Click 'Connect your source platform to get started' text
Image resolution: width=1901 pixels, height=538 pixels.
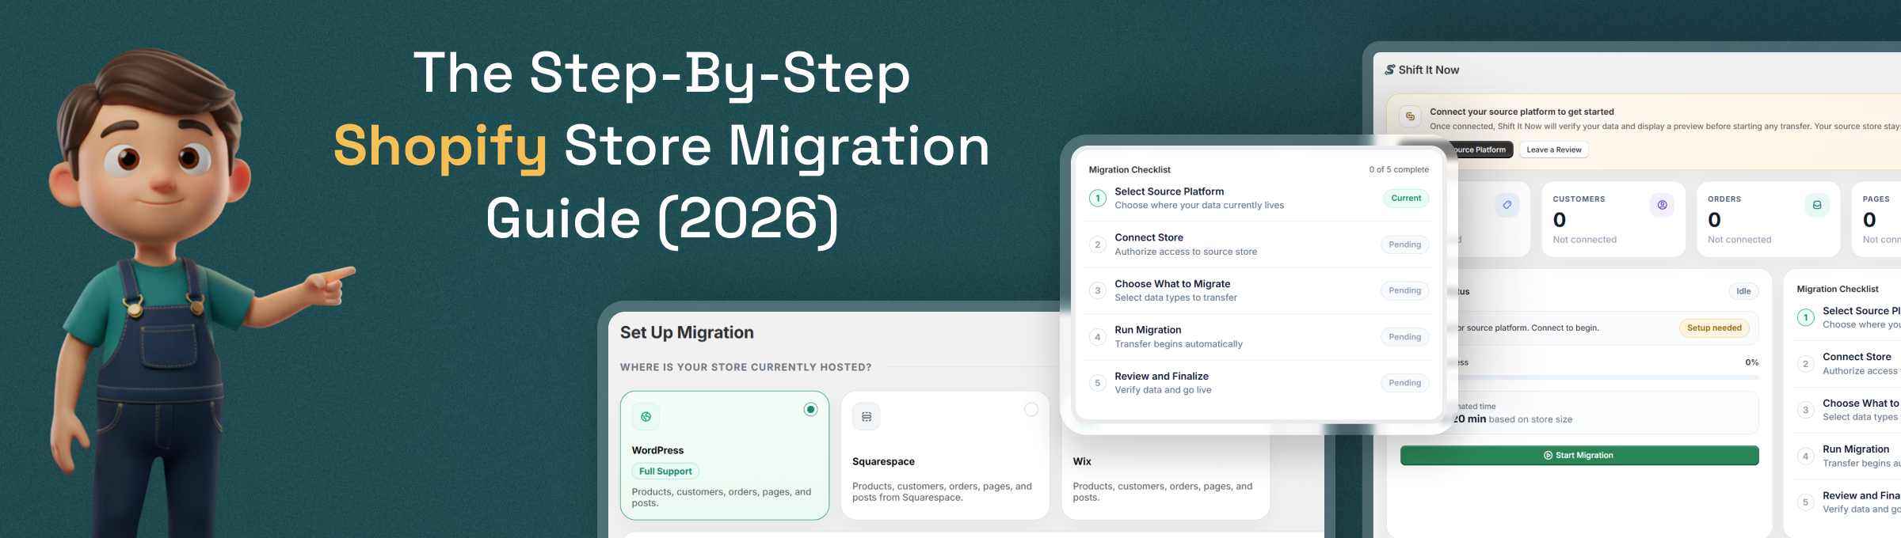pyautogui.click(x=1522, y=112)
